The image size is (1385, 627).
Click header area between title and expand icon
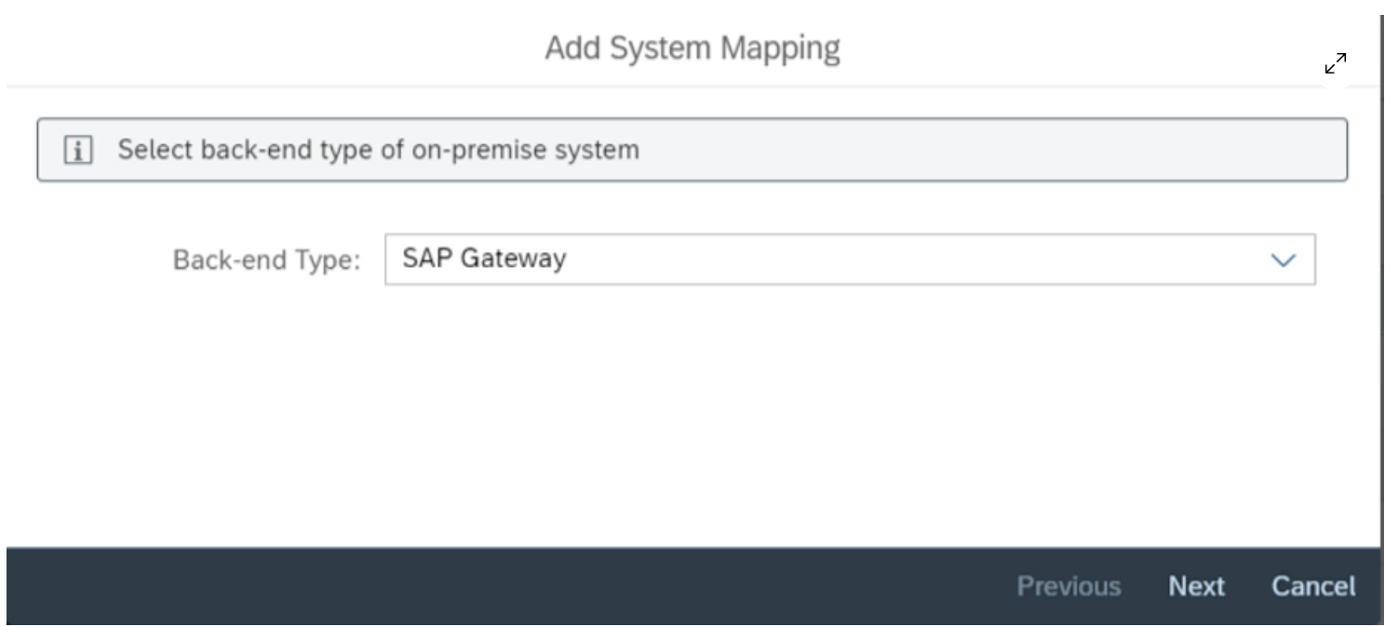(x=1070, y=47)
